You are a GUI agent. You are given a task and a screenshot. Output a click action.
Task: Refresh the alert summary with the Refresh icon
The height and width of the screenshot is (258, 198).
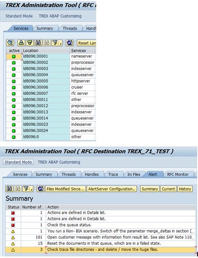[40, 189]
